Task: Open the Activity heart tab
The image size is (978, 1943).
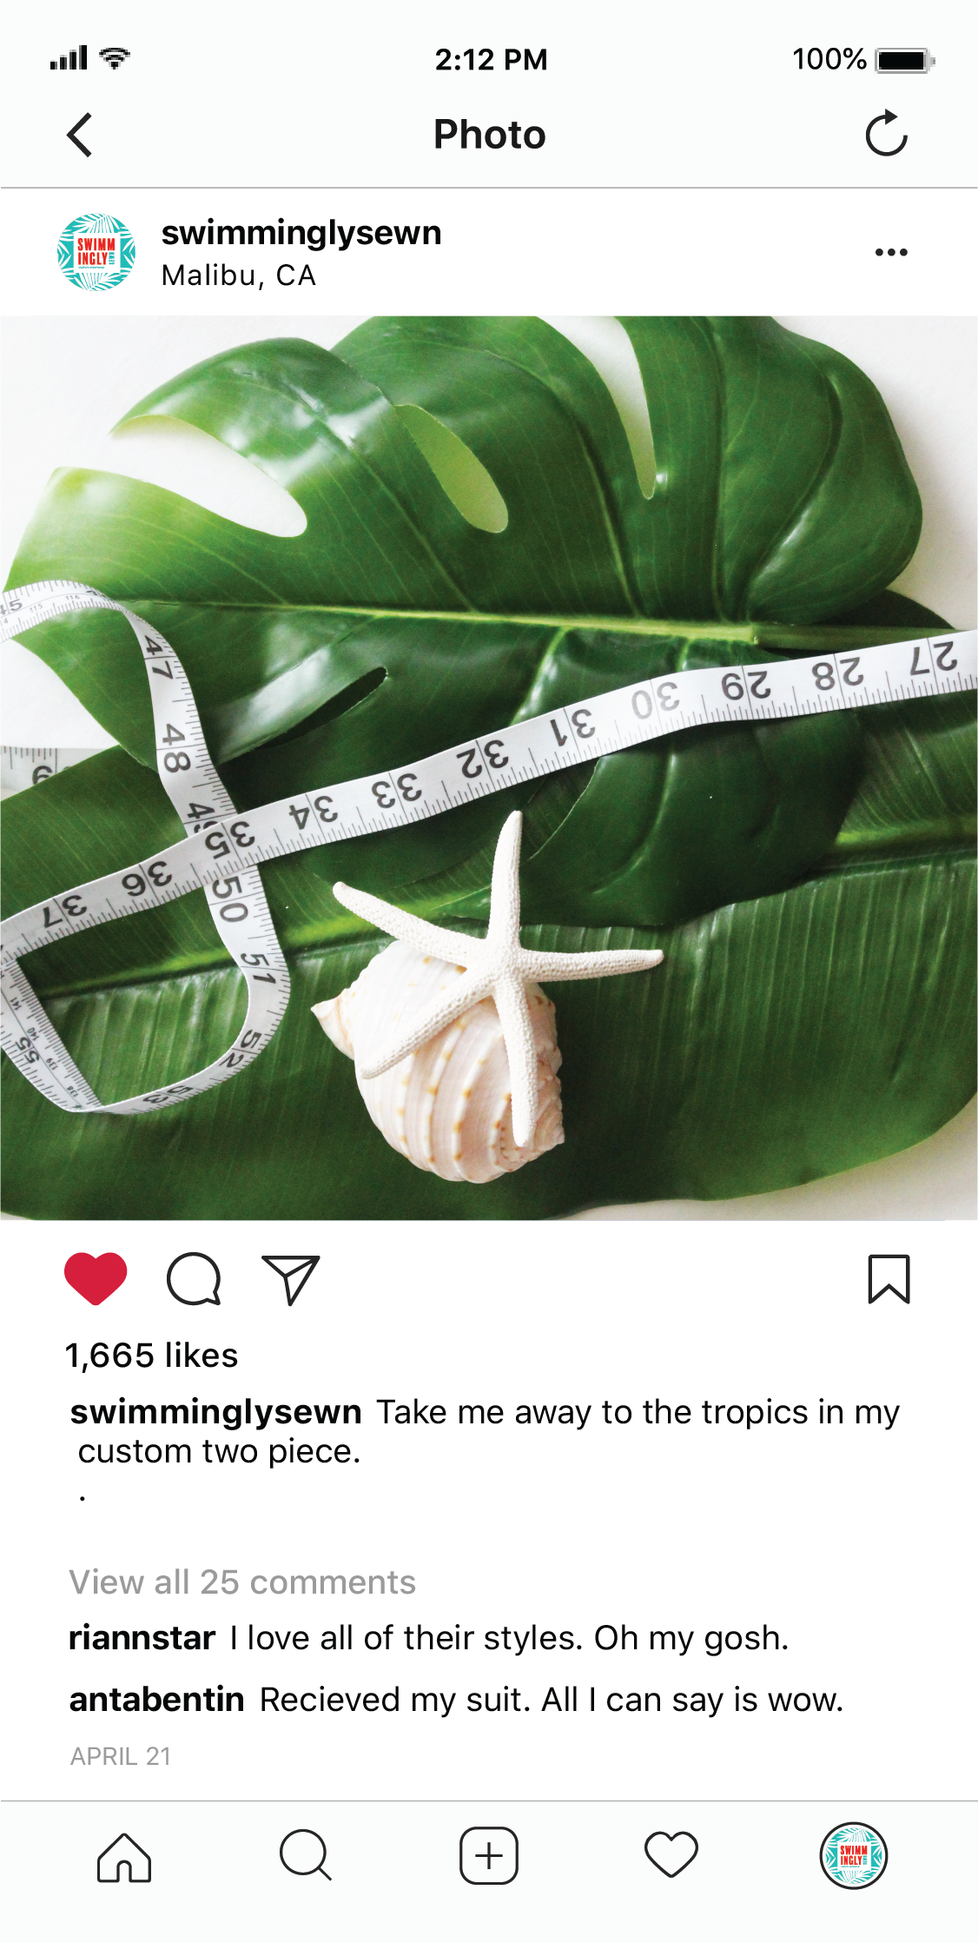Action: click(671, 1854)
